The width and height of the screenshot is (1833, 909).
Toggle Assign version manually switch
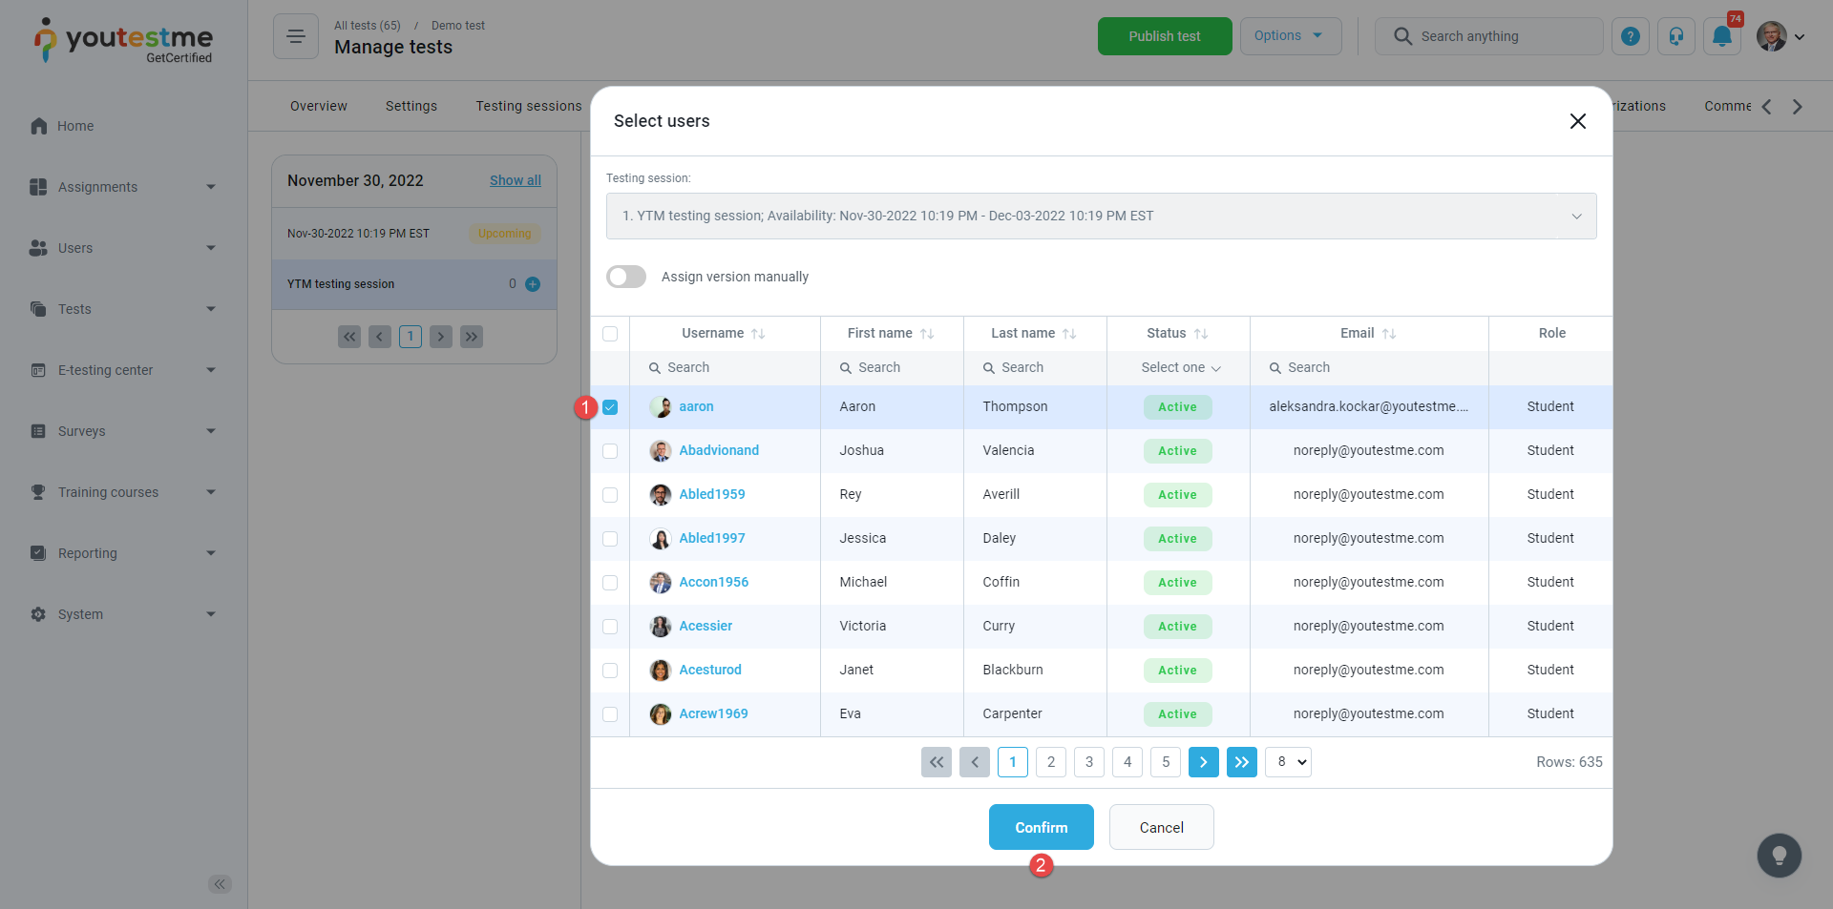tap(626, 277)
